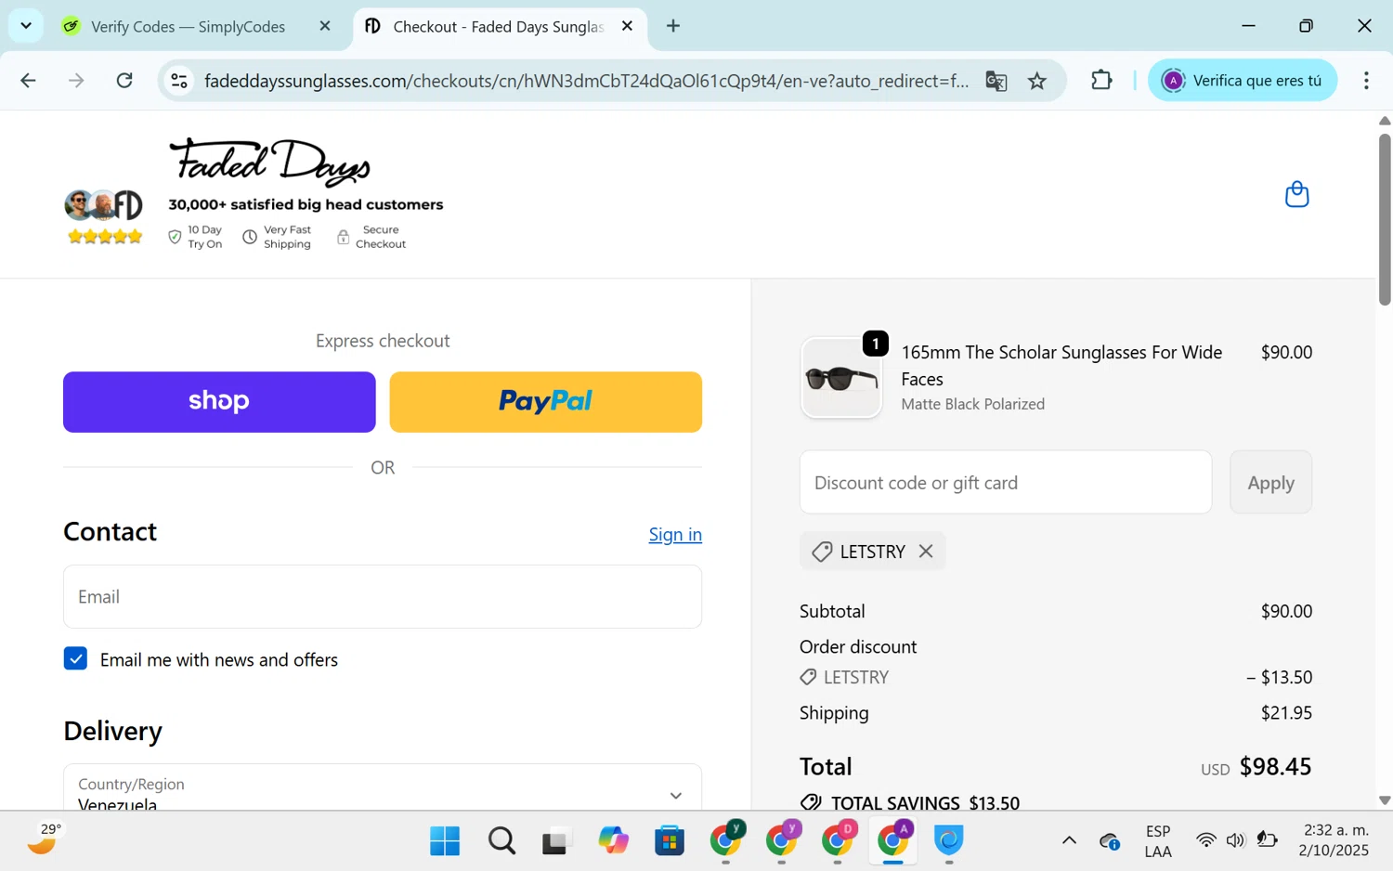The width and height of the screenshot is (1393, 871).
Task: Focus the Discount code or gift card field
Action: [x=1006, y=482]
